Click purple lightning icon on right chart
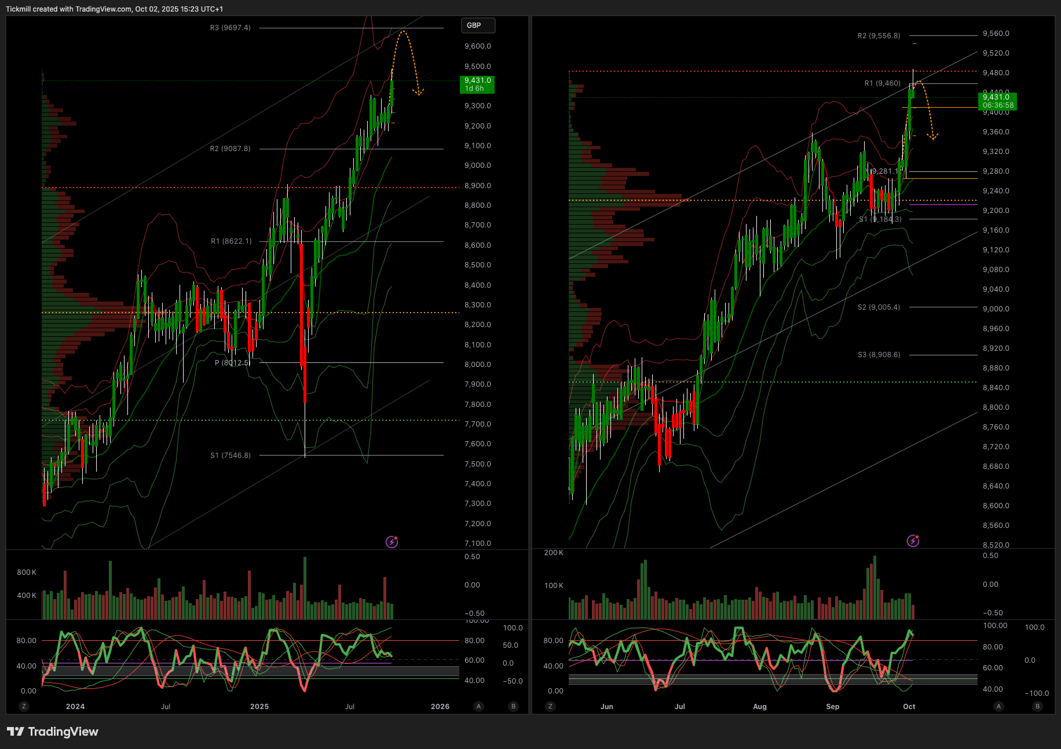 [x=913, y=541]
